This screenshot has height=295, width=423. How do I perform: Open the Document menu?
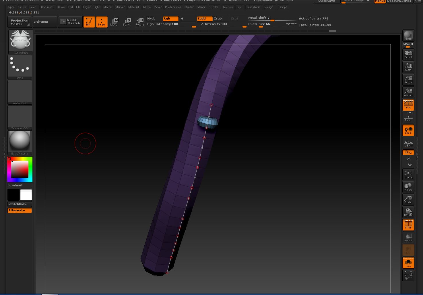(47, 7)
